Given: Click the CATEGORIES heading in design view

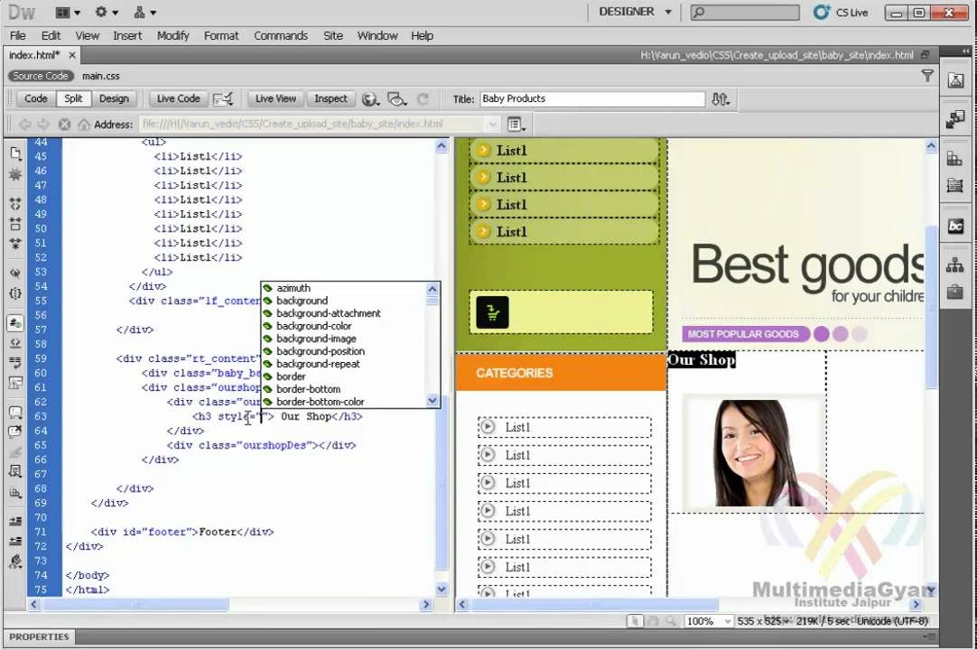Looking at the screenshot, I should coord(514,373).
